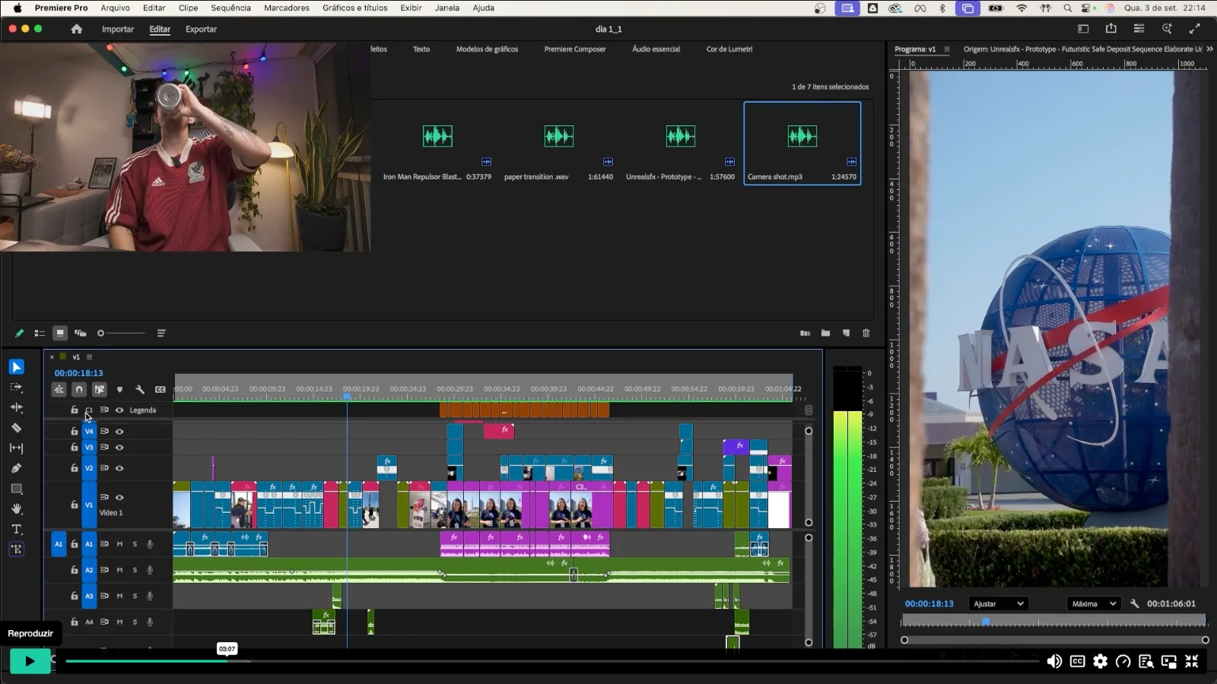The height and width of the screenshot is (684, 1217).
Task: Switch to Áudio essencial tab
Action: tap(656, 49)
